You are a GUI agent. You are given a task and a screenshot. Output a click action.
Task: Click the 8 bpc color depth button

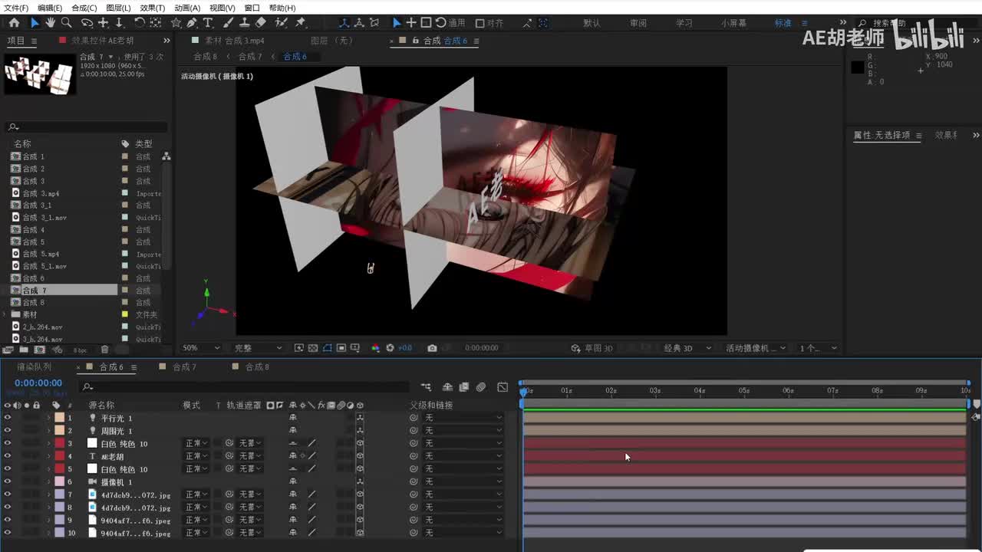coord(80,350)
